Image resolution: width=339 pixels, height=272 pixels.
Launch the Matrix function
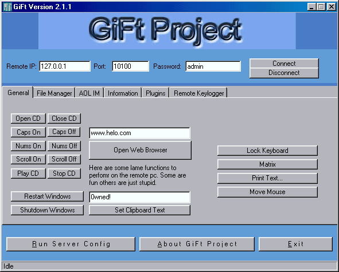click(x=267, y=164)
